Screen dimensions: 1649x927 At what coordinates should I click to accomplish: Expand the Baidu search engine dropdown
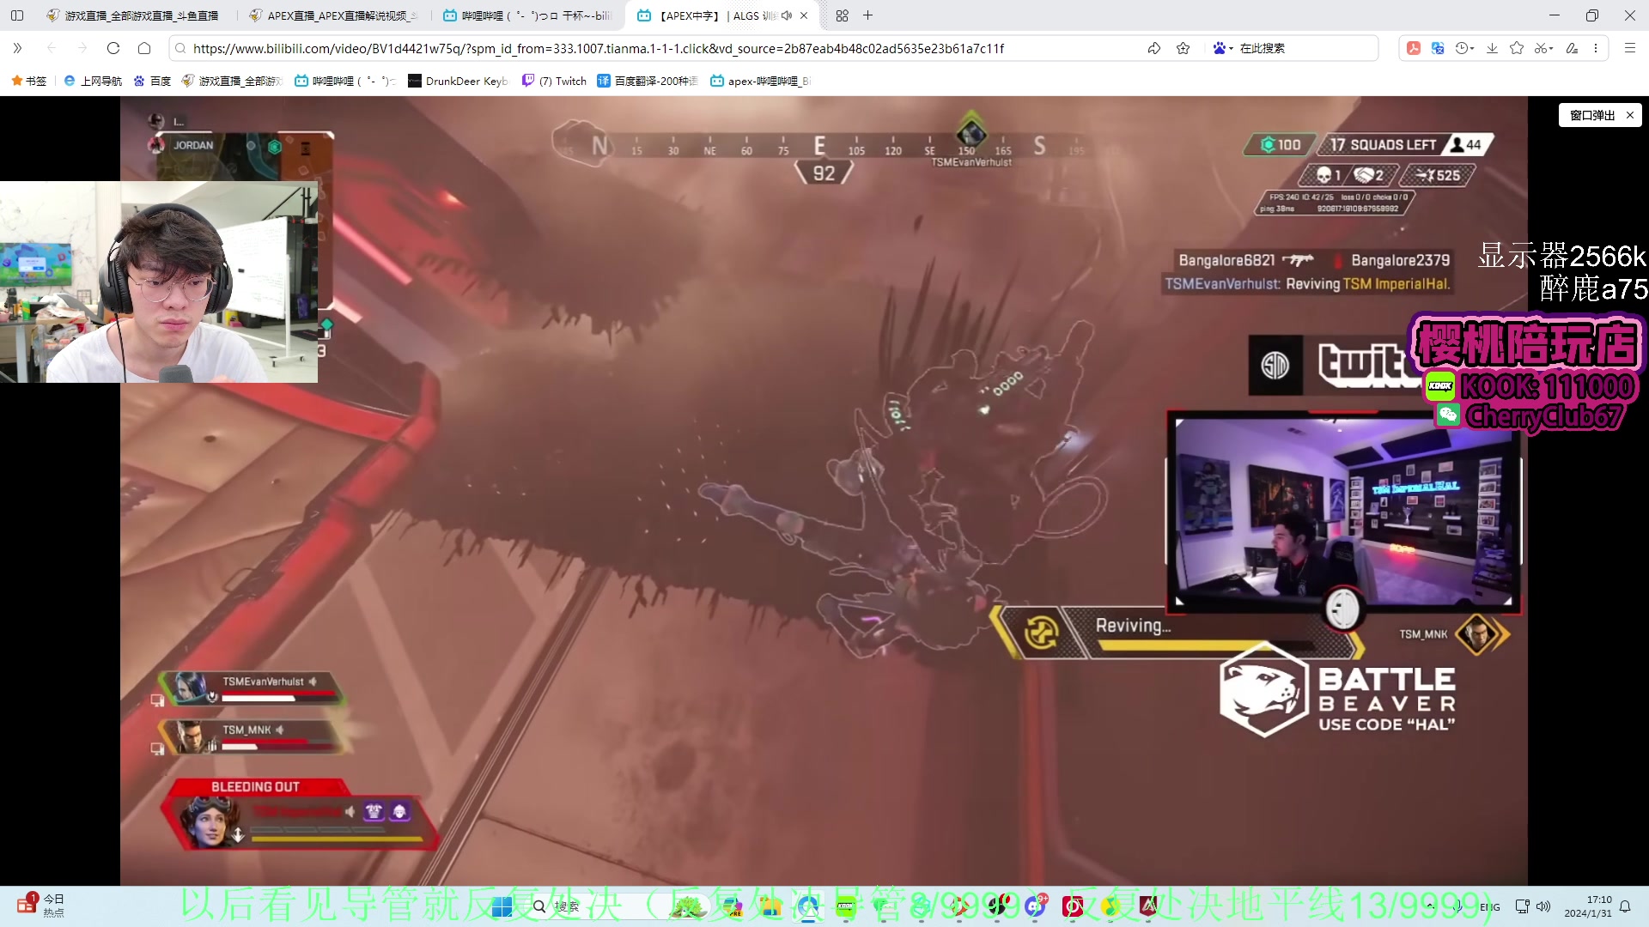(x=1231, y=48)
